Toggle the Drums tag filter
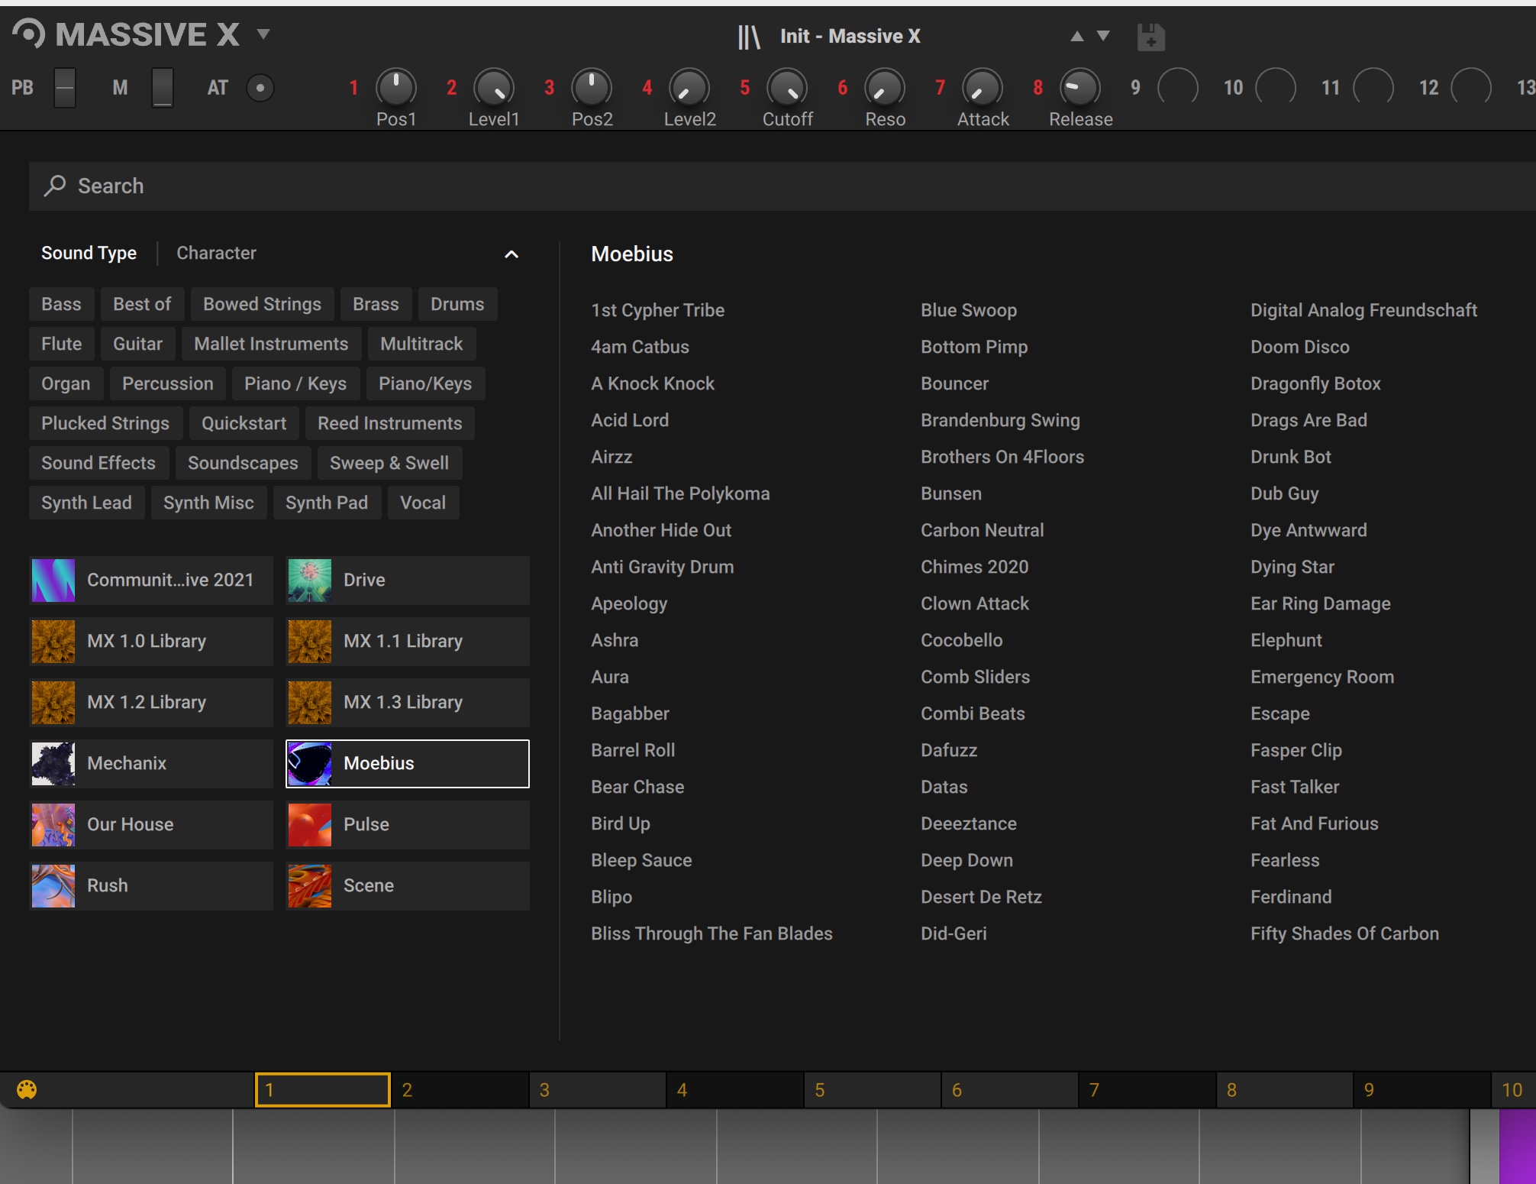This screenshot has width=1536, height=1184. point(457,304)
